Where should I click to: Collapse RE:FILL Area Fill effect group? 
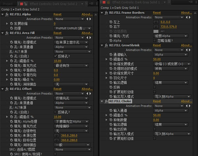coord(2,33)
